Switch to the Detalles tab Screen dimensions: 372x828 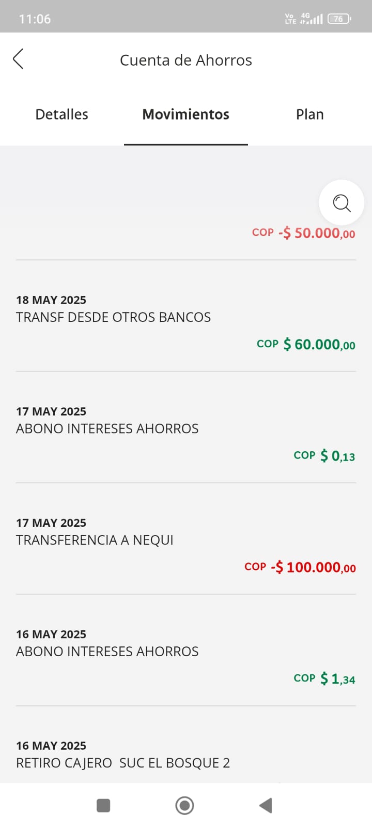click(x=61, y=114)
